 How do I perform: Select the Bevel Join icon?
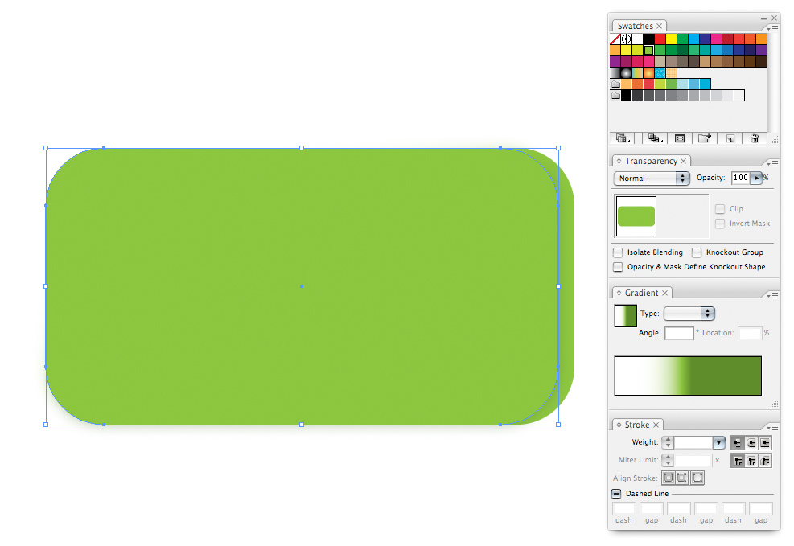pyautogui.click(x=765, y=461)
